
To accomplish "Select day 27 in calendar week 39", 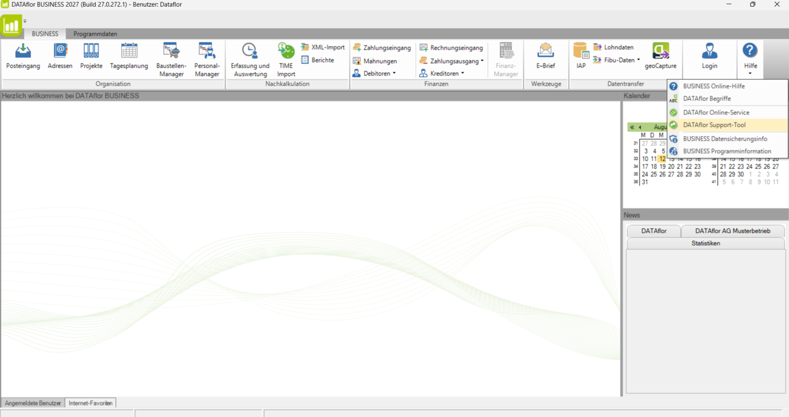I will 775,167.
